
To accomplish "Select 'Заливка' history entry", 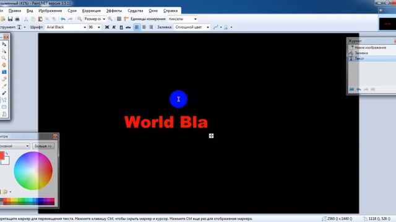I will 372,53.
